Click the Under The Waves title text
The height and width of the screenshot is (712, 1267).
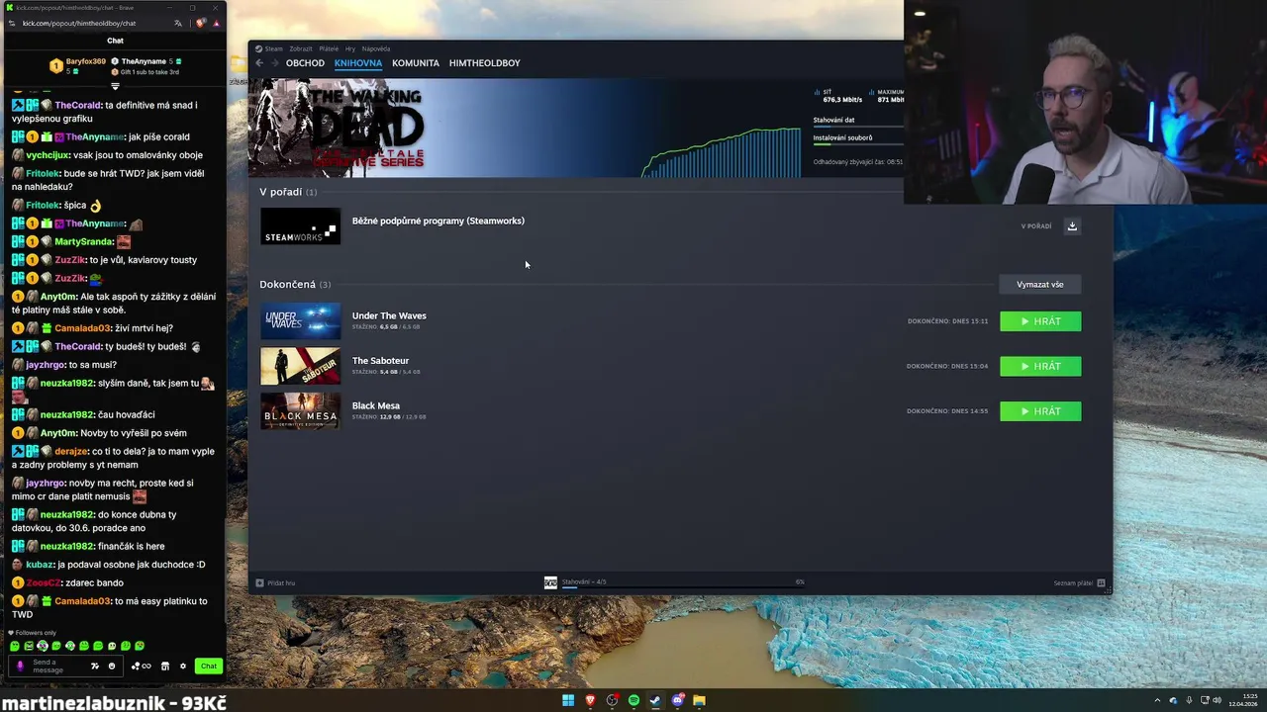pos(389,315)
